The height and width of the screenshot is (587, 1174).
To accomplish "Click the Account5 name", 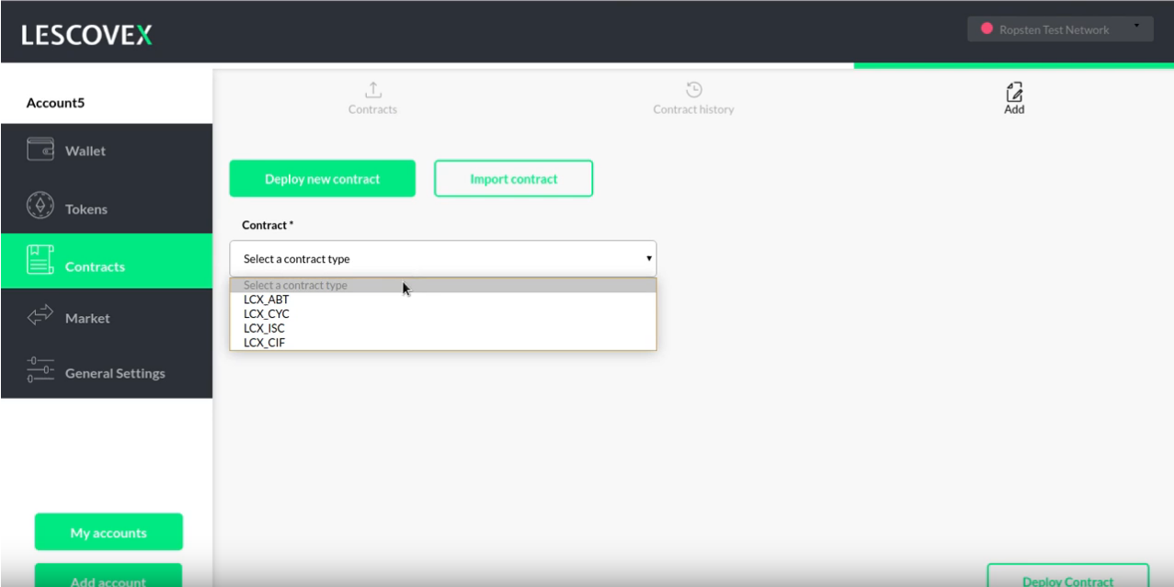I will tap(55, 103).
